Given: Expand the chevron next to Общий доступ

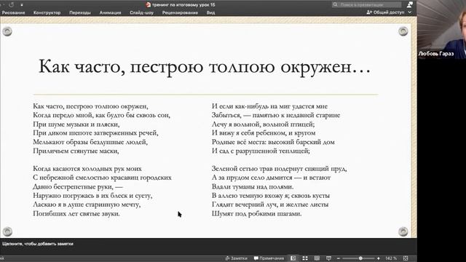Looking at the screenshot, I should 410,12.
